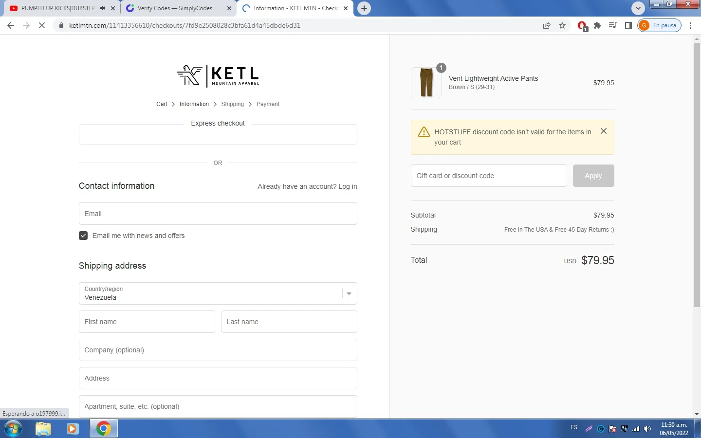Switch to the Verify Codes SimplyCodes tab
Viewport: 701px width, 438px height.
(x=178, y=8)
